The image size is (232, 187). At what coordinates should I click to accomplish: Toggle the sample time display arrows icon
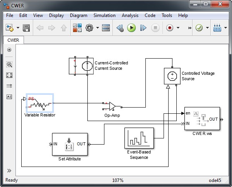pyautogui.click(x=9, y=86)
